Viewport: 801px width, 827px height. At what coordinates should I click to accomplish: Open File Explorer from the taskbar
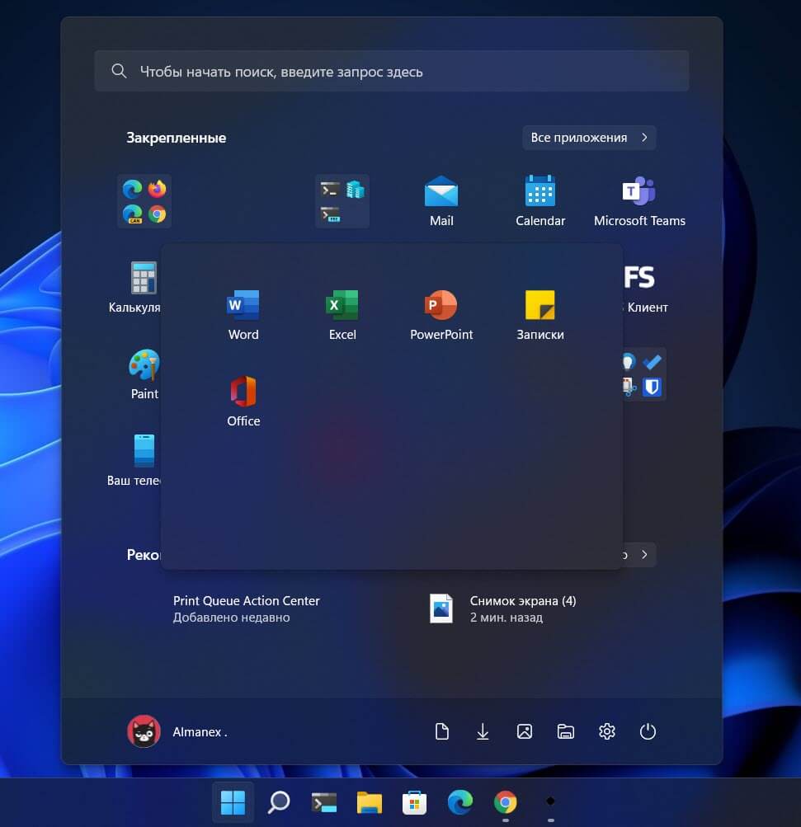pyautogui.click(x=369, y=802)
